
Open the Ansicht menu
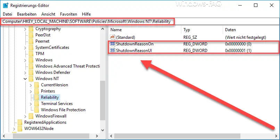tap(48, 14)
